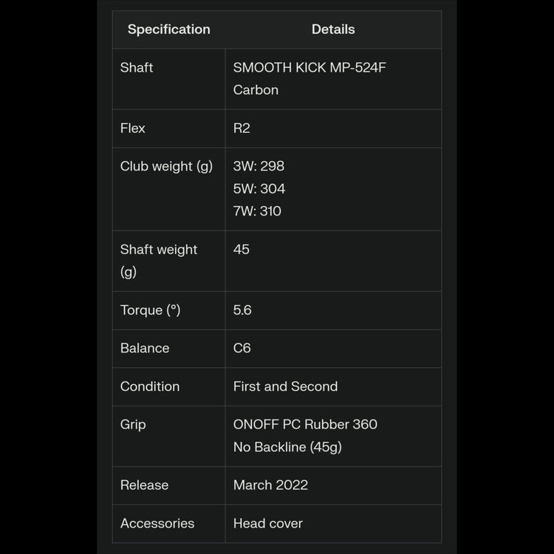Click the ONOFF PC Rubber 360 grip text
This screenshot has width=554, height=554.
coord(305,425)
